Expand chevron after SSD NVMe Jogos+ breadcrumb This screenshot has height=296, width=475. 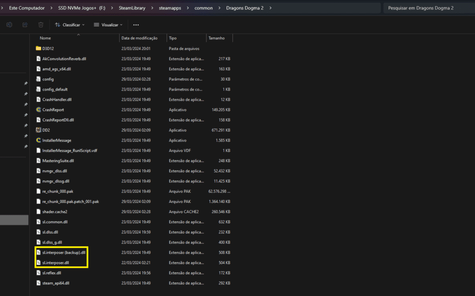click(112, 8)
